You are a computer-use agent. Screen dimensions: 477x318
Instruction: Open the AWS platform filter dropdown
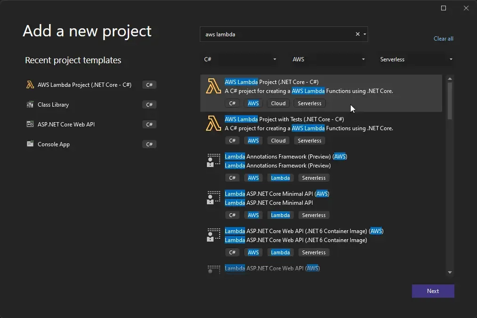(363, 59)
